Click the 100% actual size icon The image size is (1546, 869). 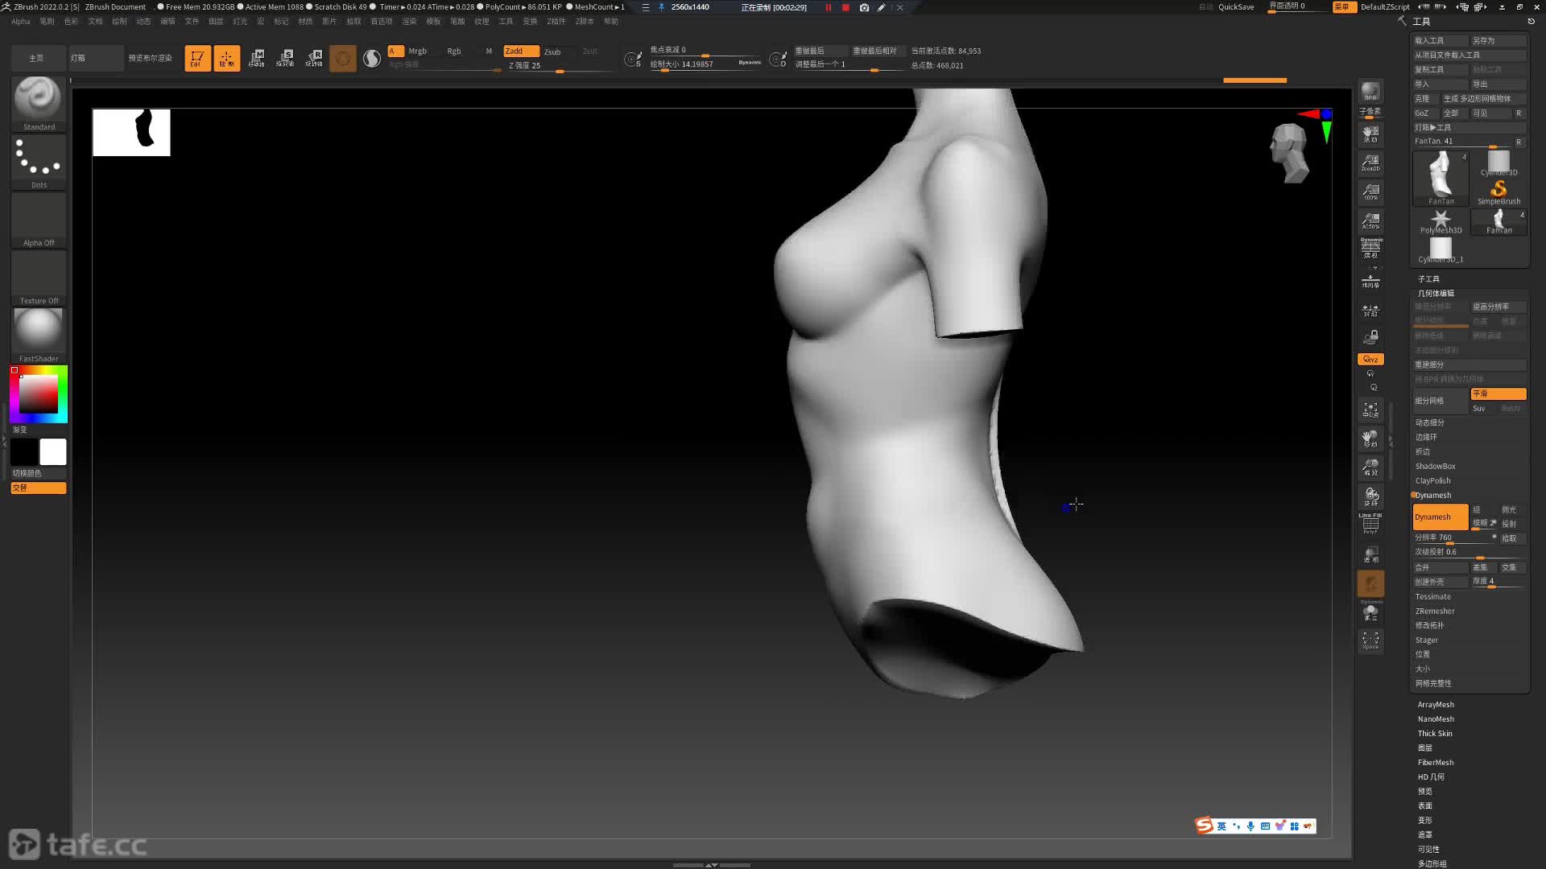coord(1370,192)
